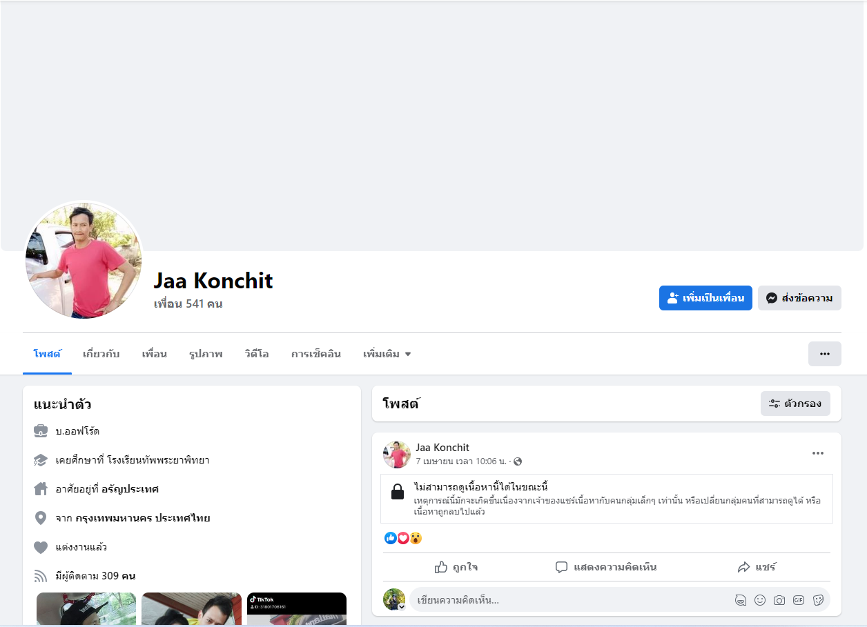Viewport: 867px width, 627px height.
Task: Click the blue like reaction icon
Action: [391, 538]
